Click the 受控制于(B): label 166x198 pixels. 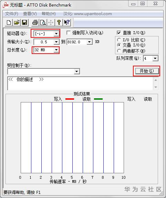tap(19, 65)
